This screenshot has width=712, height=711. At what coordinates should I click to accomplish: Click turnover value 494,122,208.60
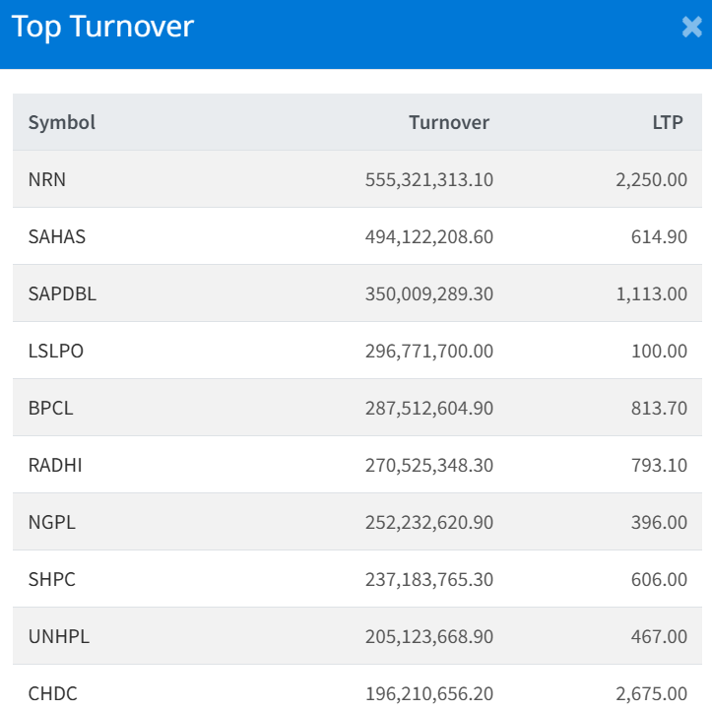(x=429, y=237)
